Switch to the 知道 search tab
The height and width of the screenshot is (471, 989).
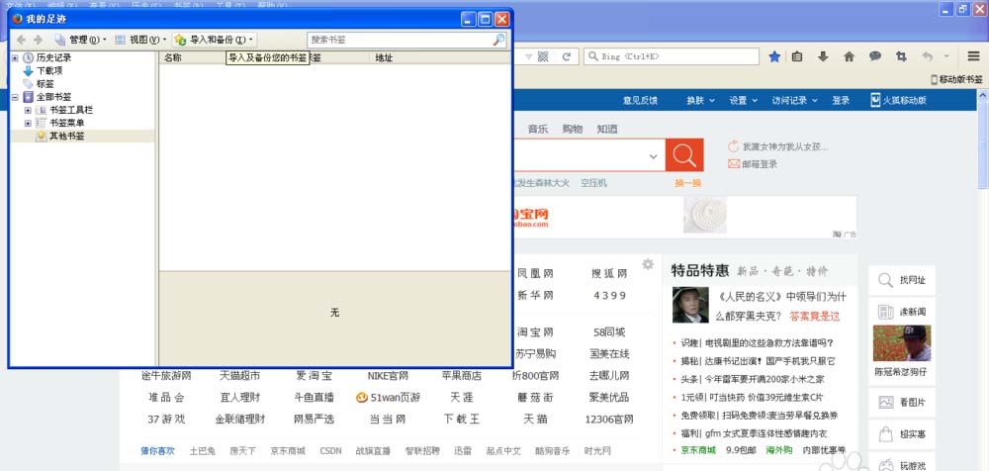pyautogui.click(x=607, y=129)
